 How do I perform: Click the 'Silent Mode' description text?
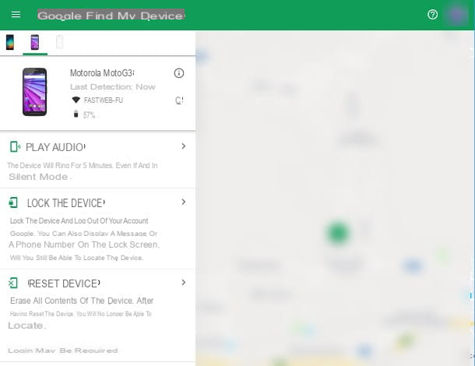click(x=38, y=177)
